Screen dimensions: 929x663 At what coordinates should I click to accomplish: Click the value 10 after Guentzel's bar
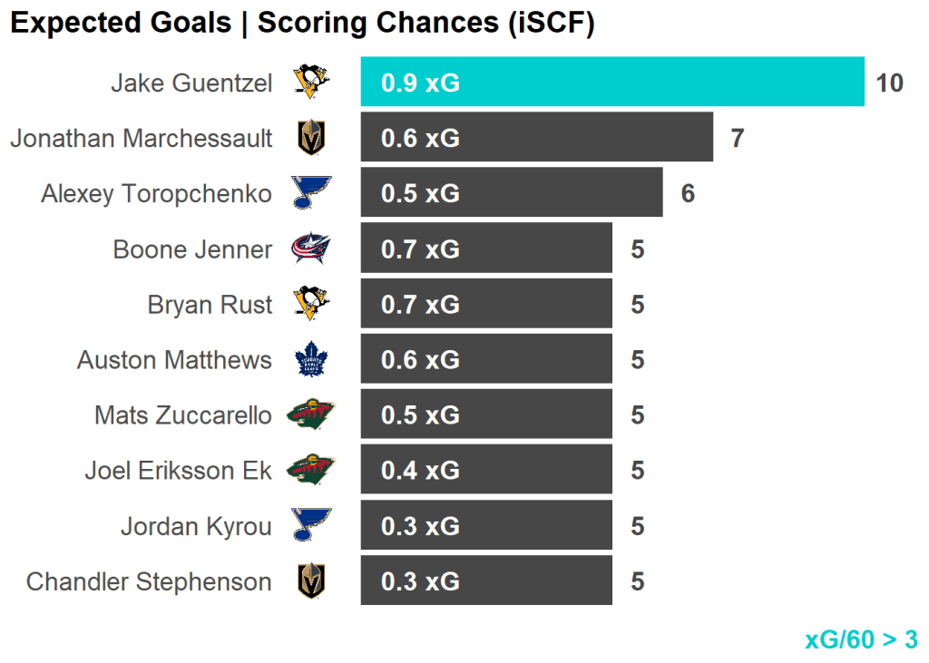click(890, 83)
